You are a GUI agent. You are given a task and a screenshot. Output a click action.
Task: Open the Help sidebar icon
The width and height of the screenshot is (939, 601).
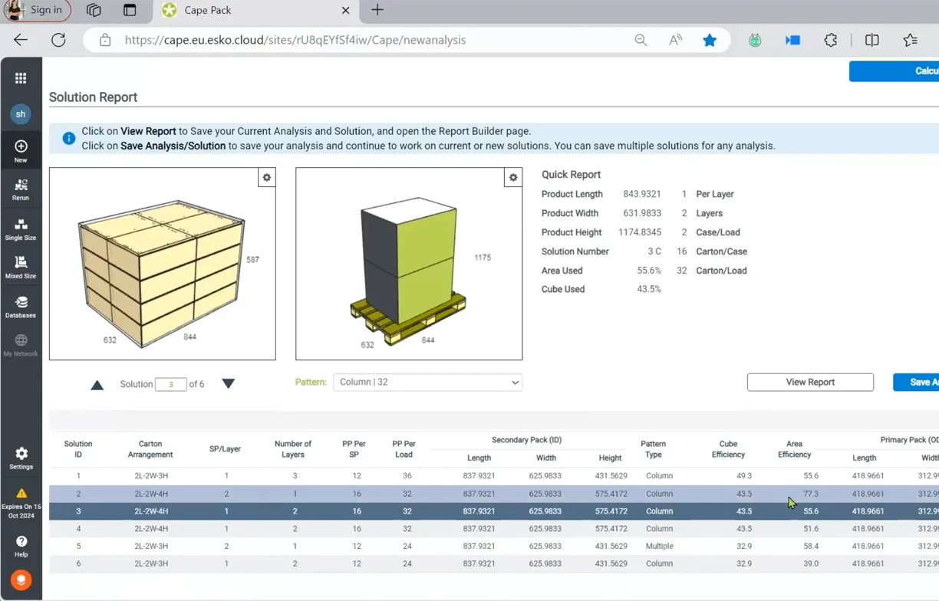21,546
